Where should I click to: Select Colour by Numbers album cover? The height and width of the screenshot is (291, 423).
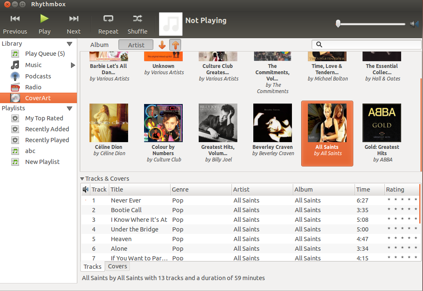(x=163, y=123)
